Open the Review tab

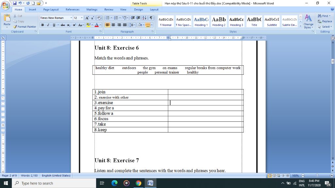[x=109, y=9]
